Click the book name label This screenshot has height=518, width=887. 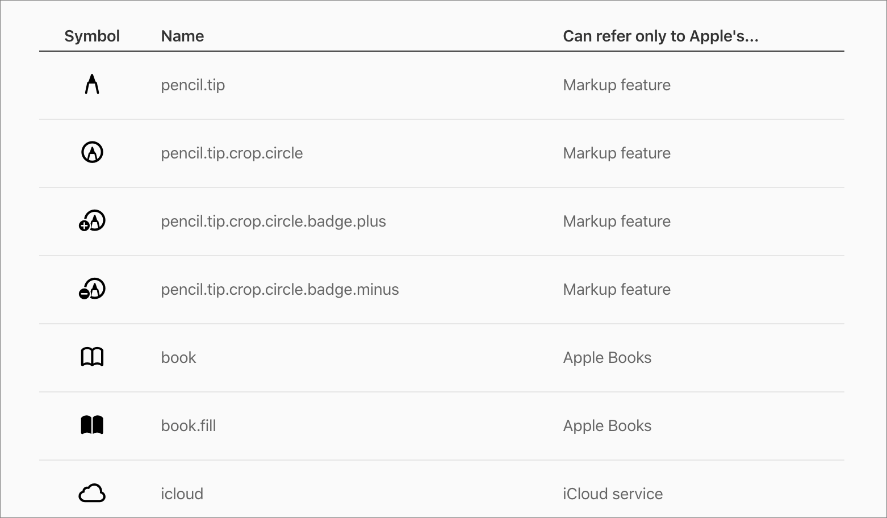(178, 358)
